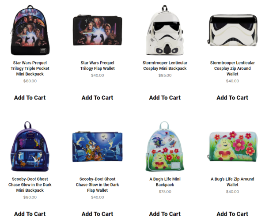Add Stormtrooper Zip Around Wallet to cart
Screen dimensions: 265x224
tap(232, 98)
